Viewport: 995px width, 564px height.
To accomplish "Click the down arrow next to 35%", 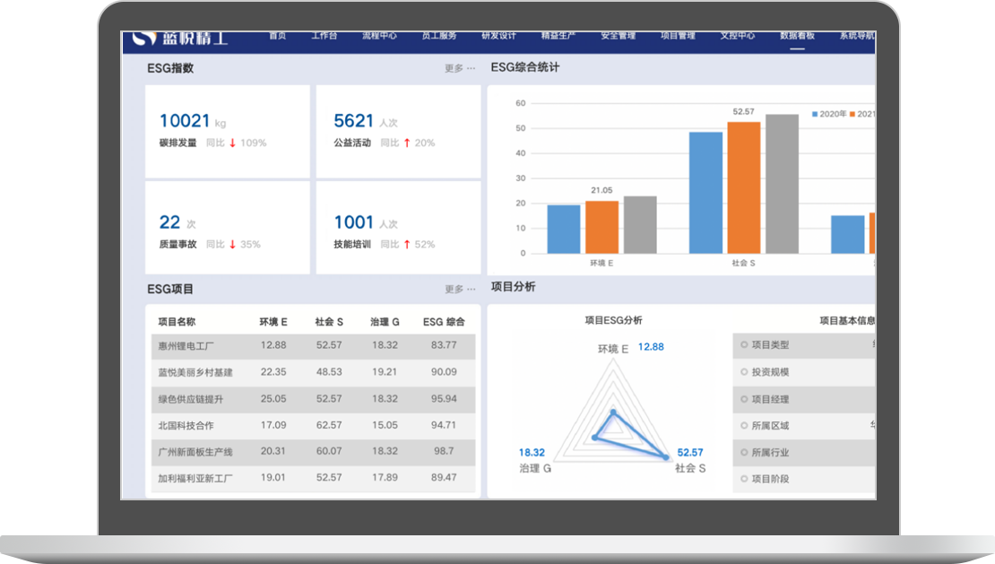I will pos(232,244).
